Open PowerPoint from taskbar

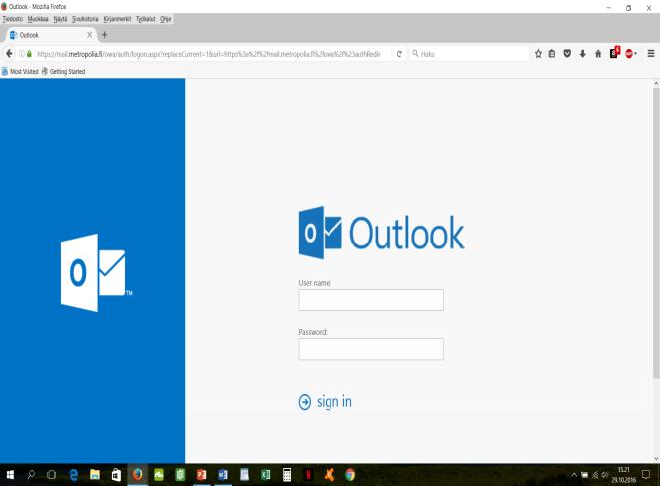tap(202, 475)
